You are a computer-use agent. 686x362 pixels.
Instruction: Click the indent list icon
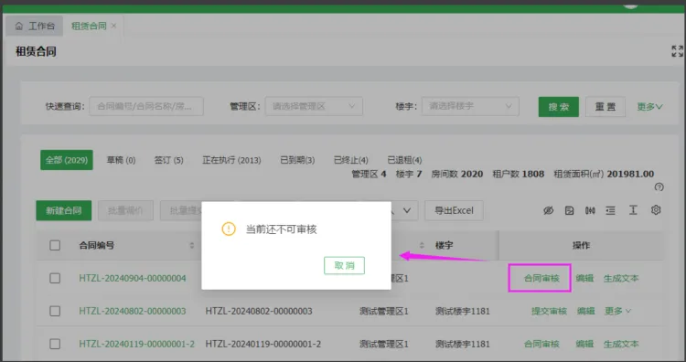coord(610,211)
